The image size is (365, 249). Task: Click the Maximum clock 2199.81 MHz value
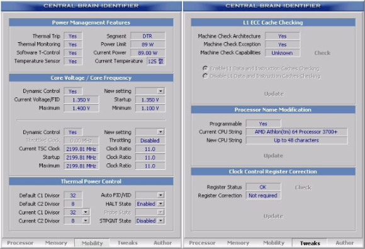coord(81,166)
